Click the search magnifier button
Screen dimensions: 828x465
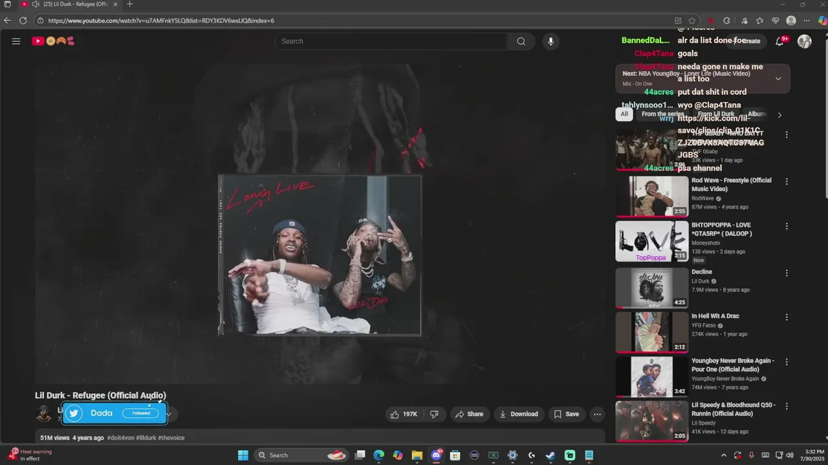click(521, 41)
